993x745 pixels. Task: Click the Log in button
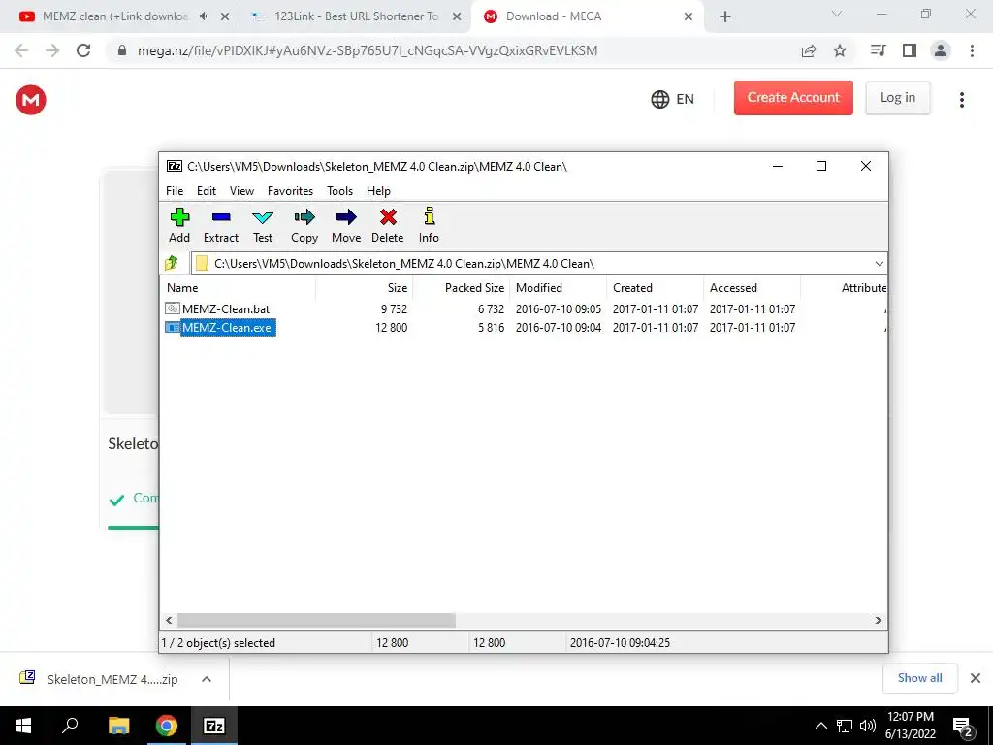(897, 98)
